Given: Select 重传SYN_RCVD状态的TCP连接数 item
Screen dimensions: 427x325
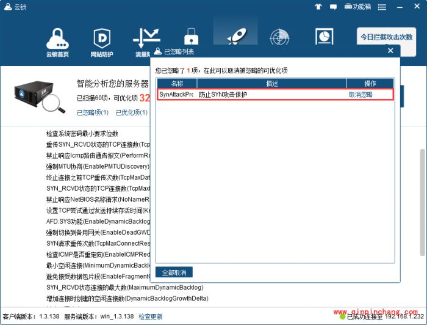Looking at the screenshot, I should coord(98,145).
